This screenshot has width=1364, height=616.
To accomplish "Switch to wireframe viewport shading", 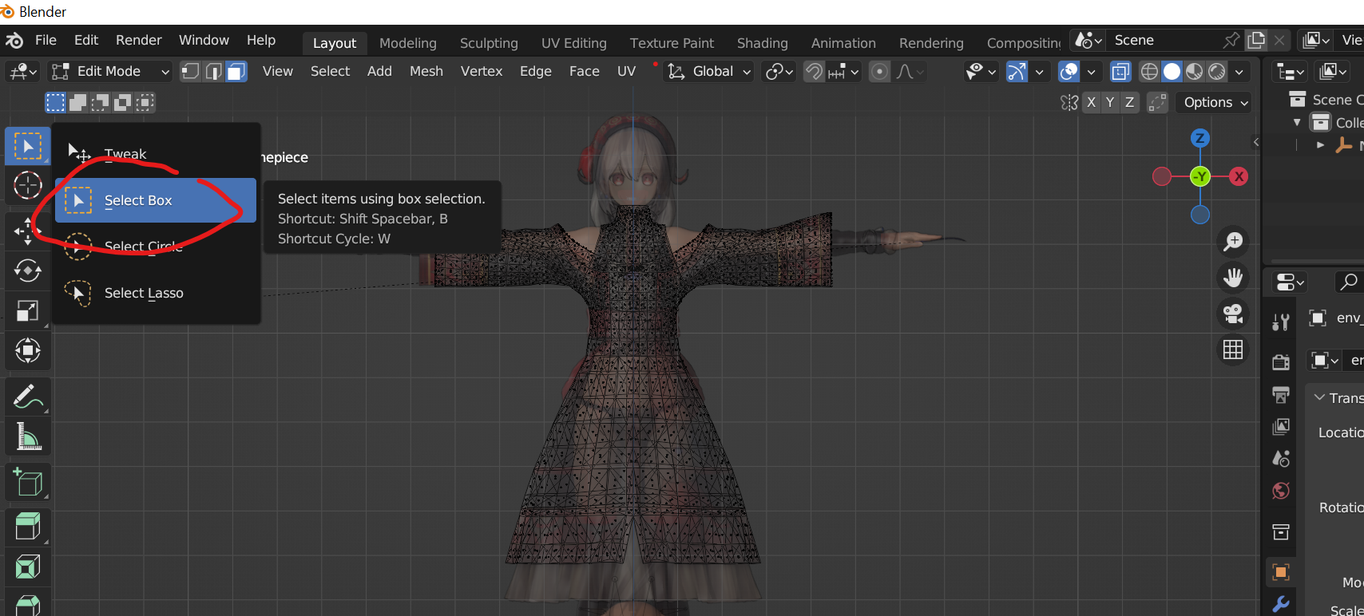I will pos(1149,72).
